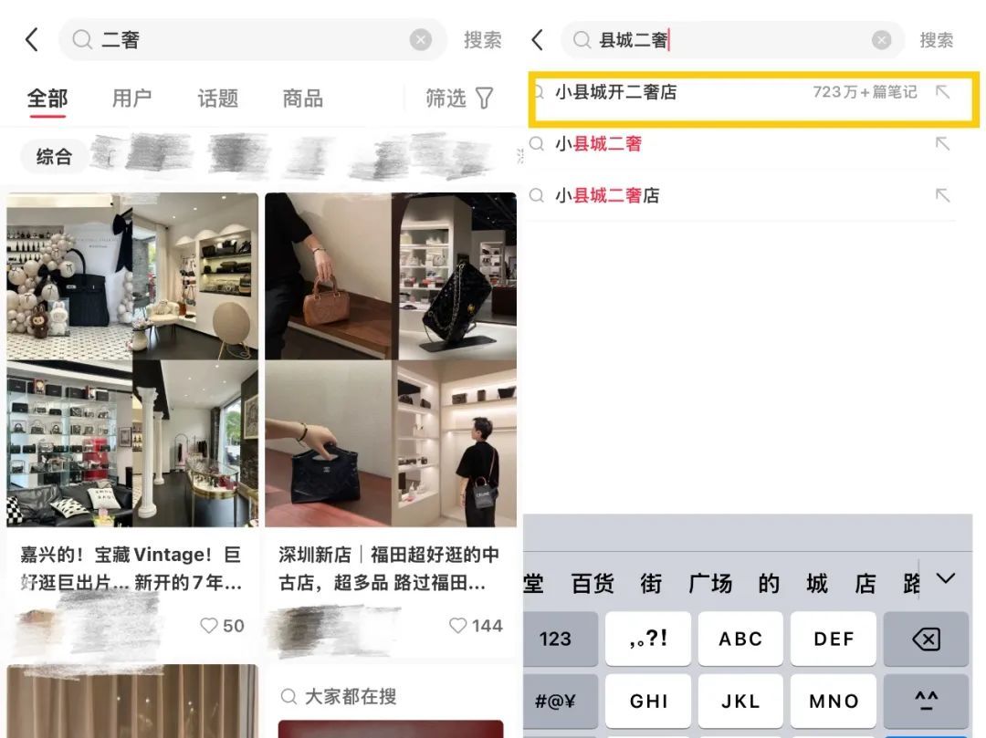Tap the 大家都在搜 search box
This screenshot has width=986, height=738.
tap(391, 697)
